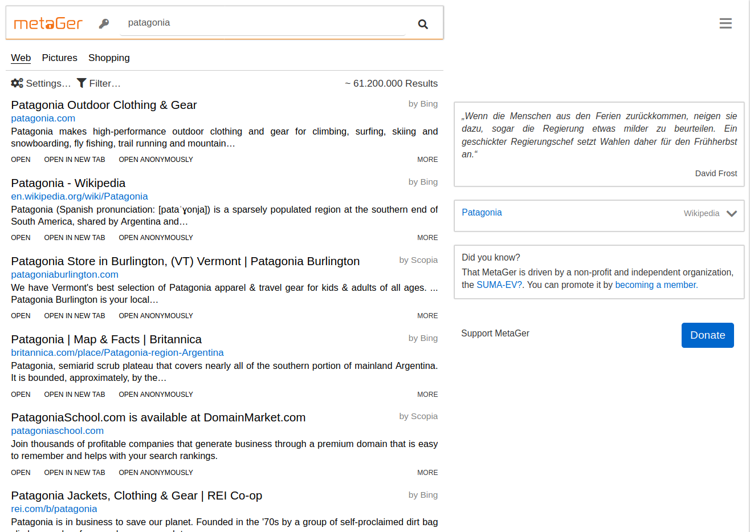
Task: Click the search field containing patagonia
Action: (x=262, y=23)
